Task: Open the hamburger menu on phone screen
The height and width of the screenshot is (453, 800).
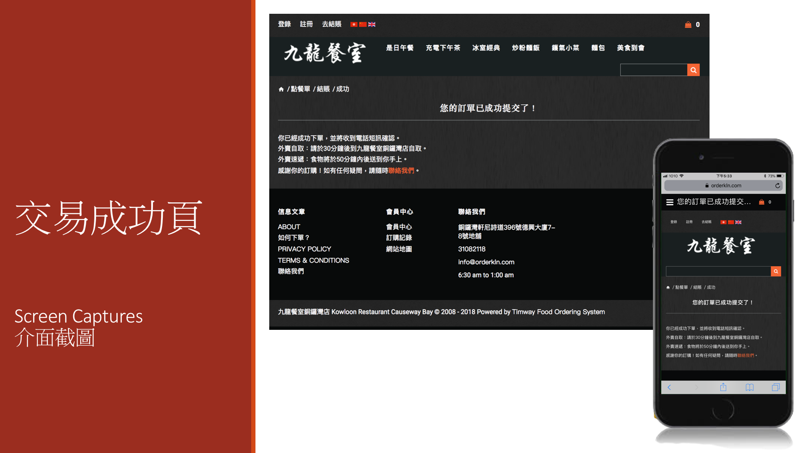Action: coord(670,202)
